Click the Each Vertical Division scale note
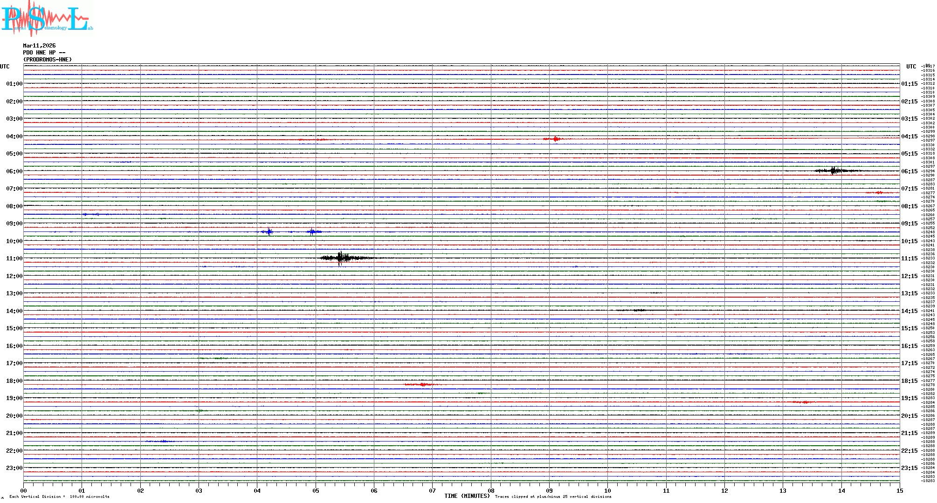 tap(59, 496)
